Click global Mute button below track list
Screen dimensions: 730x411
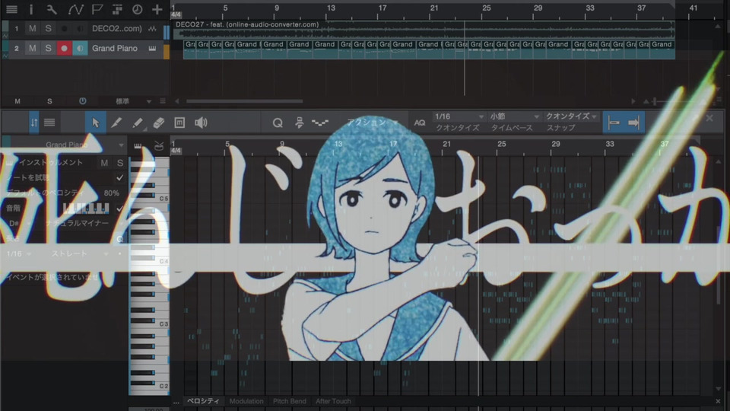(x=17, y=101)
